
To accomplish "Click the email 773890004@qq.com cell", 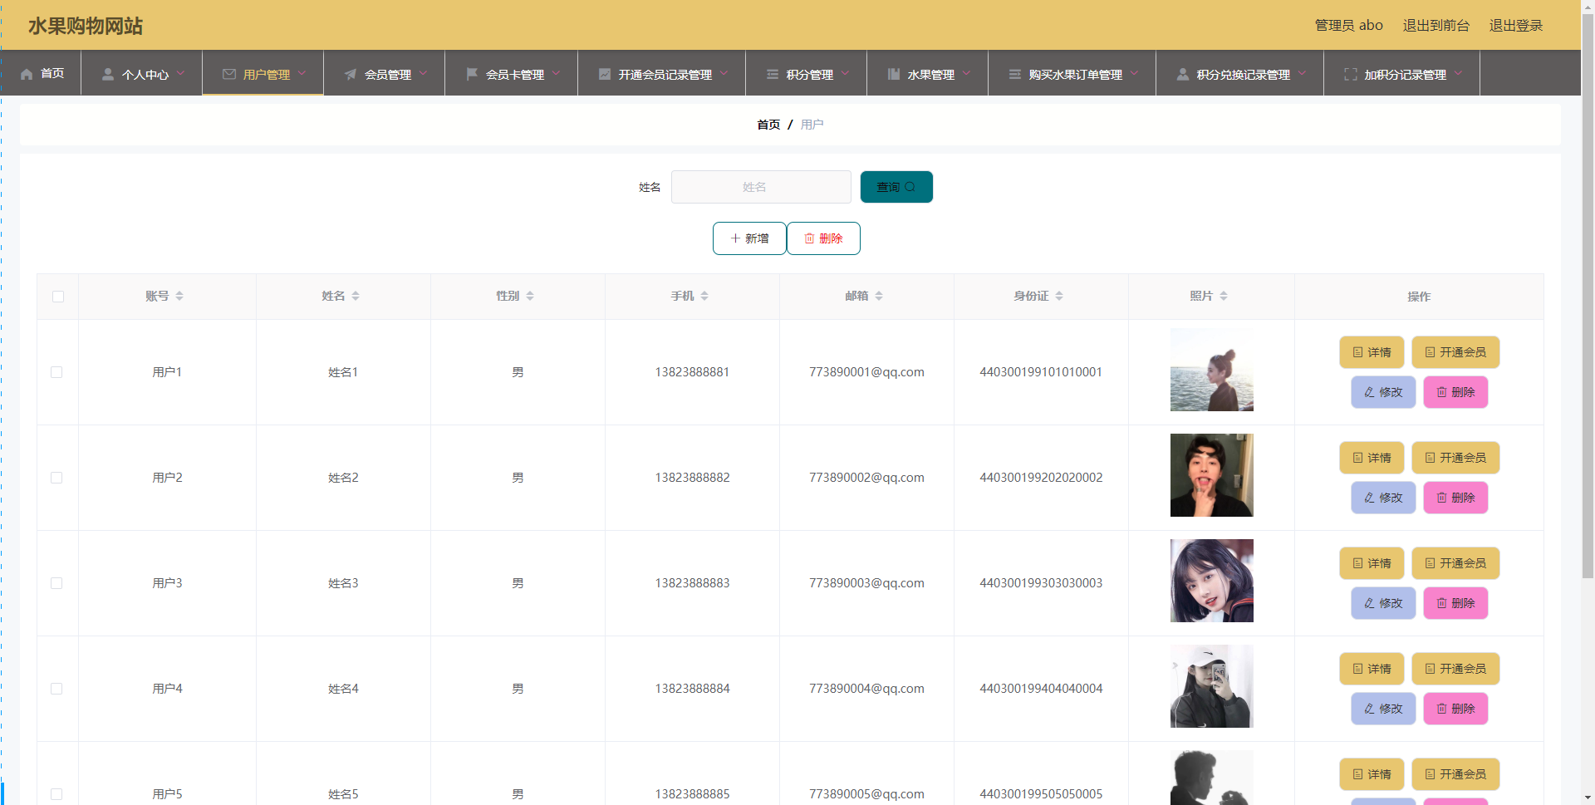I will pos(866,689).
